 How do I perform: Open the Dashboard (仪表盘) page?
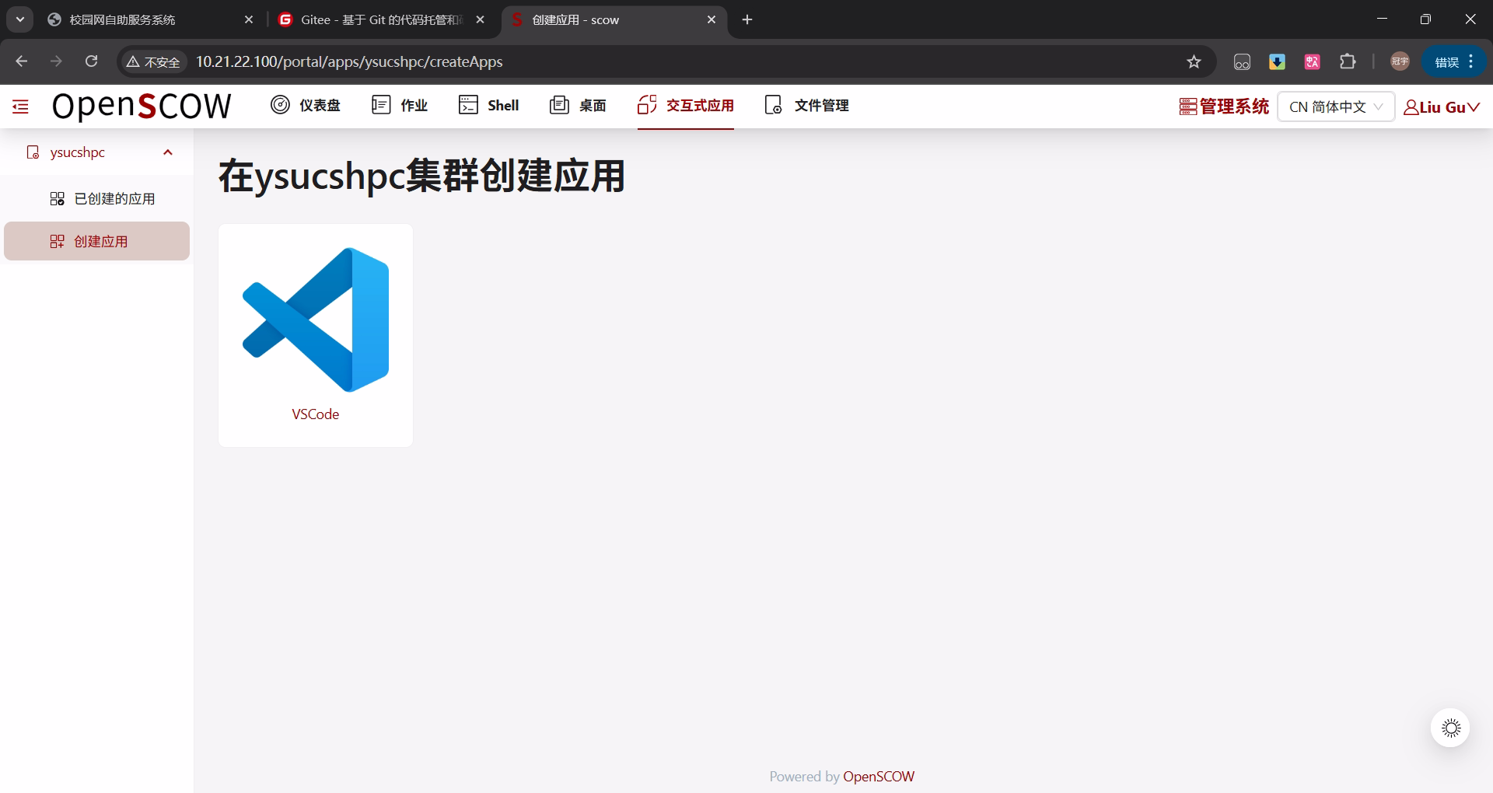306,105
